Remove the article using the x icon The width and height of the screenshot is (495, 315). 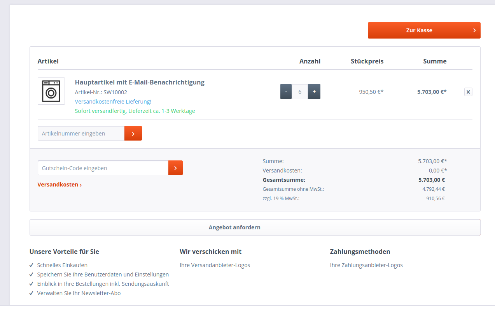pos(468,92)
